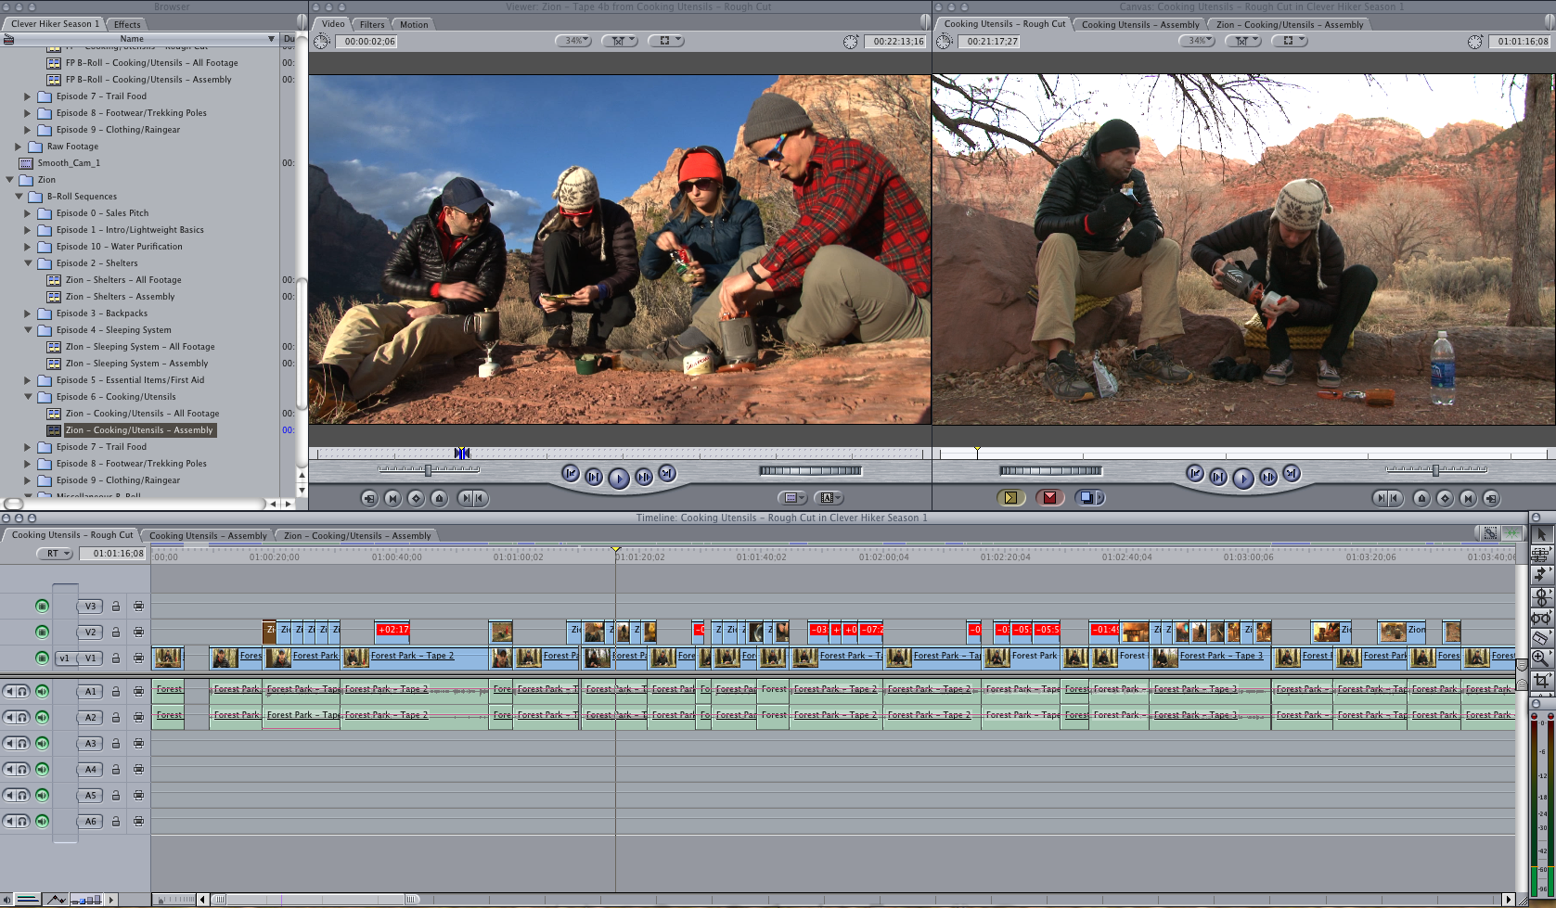Viewport: 1556px width, 908px height.
Task: Open Viewer Recent Clips pop-up
Action: (x=792, y=498)
